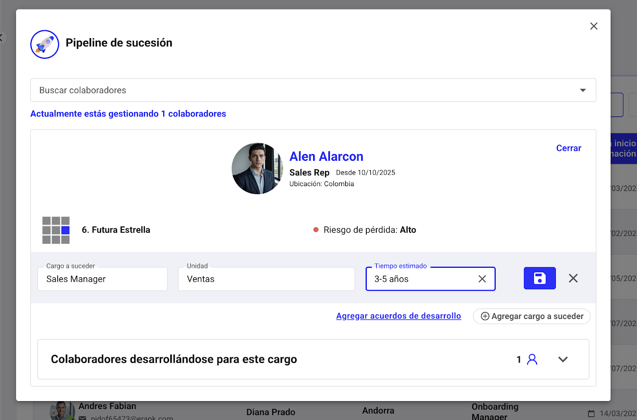The width and height of the screenshot is (637, 420).
Task: Click the Unidad field with Ventas
Action: click(266, 279)
